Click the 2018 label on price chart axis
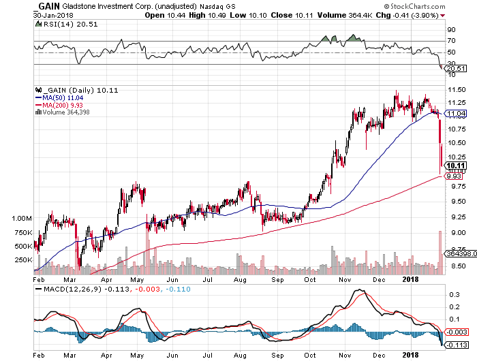This screenshot has width=477, height=361. 410,279
